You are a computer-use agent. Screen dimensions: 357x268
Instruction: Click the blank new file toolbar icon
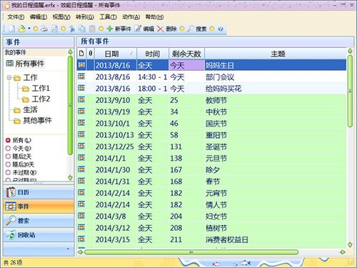(11, 29)
